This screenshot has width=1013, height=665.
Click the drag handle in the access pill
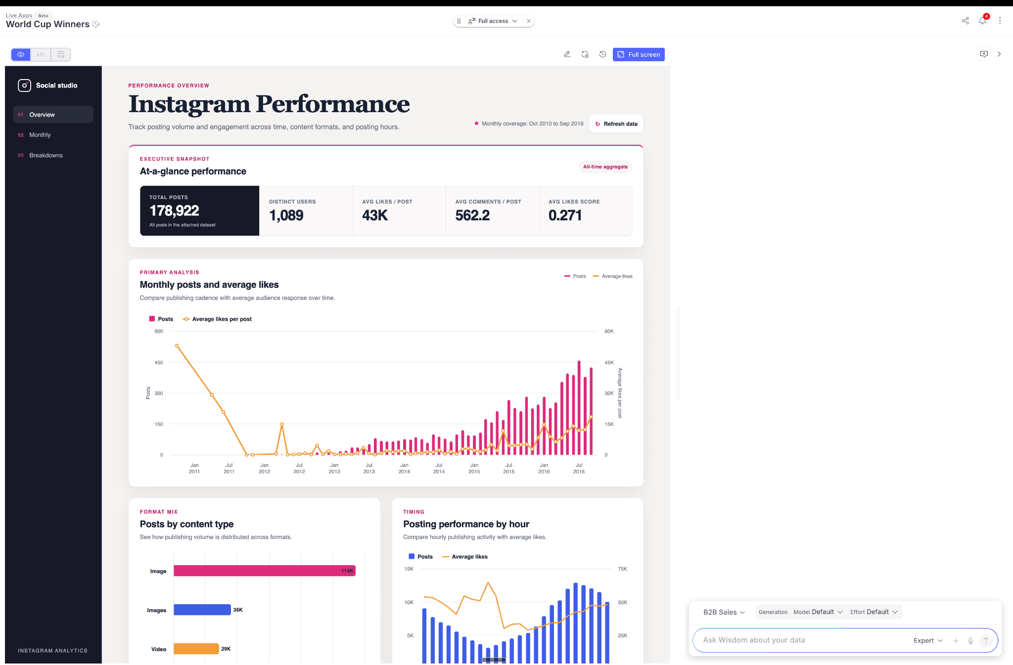459,21
